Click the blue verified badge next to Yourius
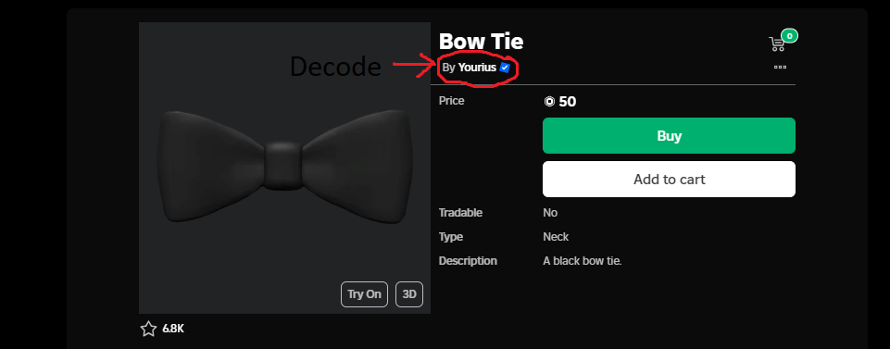The height and width of the screenshot is (349, 890). [x=505, y=68]
